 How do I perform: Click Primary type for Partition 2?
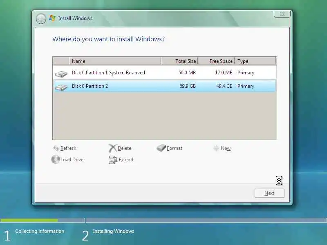coord(246,86)
